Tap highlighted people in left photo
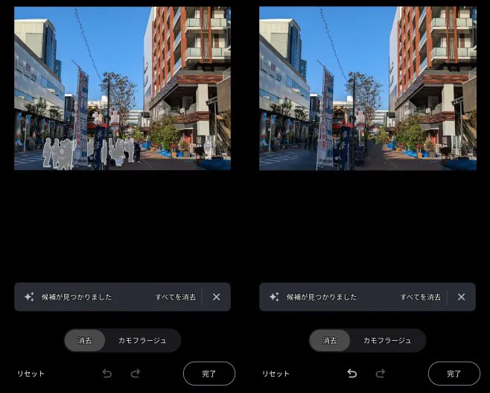490x393 pixels. 60,154
